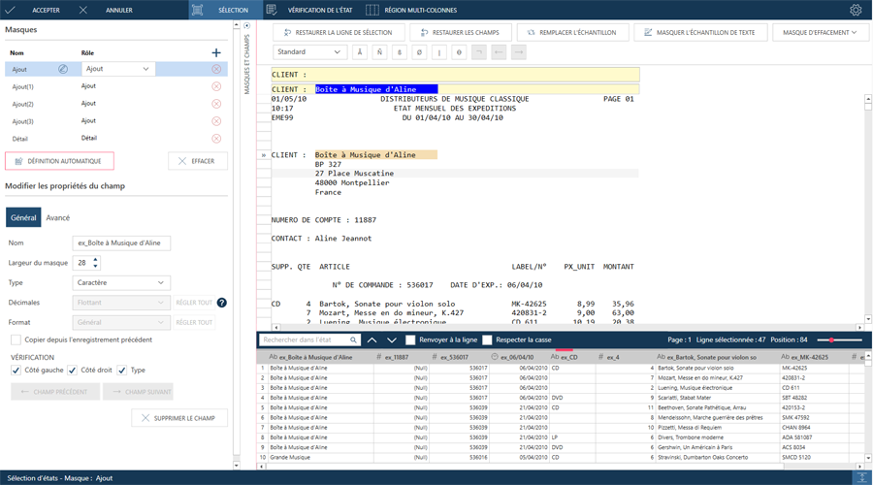Screen dimensions: 873x485
Task: Delete the Détail mask with its red X
Action: coord(216,139)
